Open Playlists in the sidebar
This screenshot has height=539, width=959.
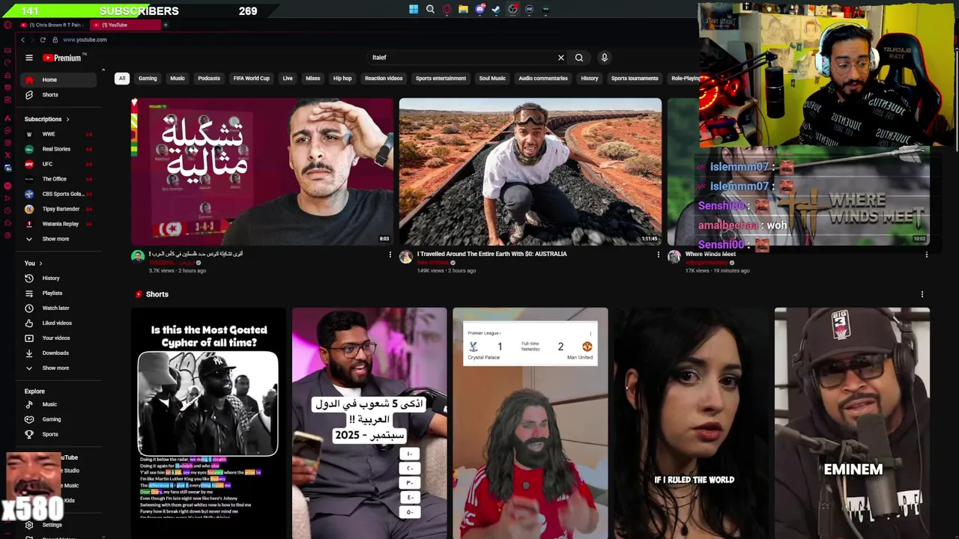pos(60,293)
